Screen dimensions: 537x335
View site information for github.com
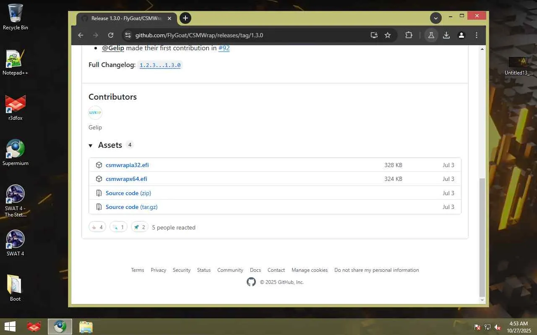click(128, 35)
